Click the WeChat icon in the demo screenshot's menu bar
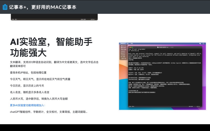 click(x=200, y=43)
